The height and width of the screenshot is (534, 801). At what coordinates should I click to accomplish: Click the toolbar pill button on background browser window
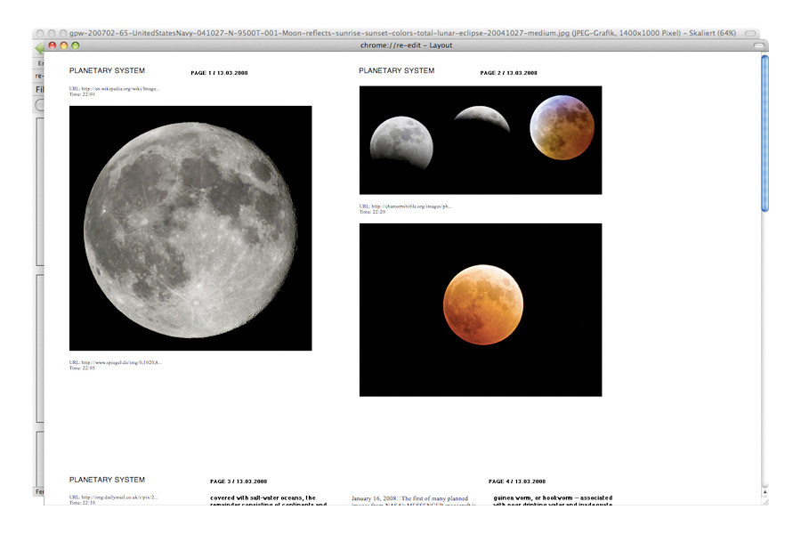point(750,32)
